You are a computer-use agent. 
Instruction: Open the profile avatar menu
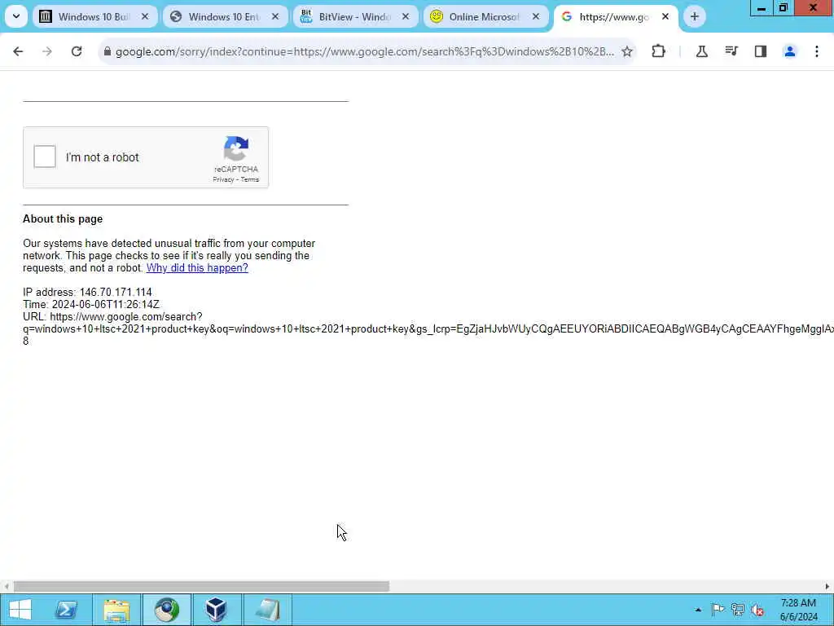pos(790,51)
